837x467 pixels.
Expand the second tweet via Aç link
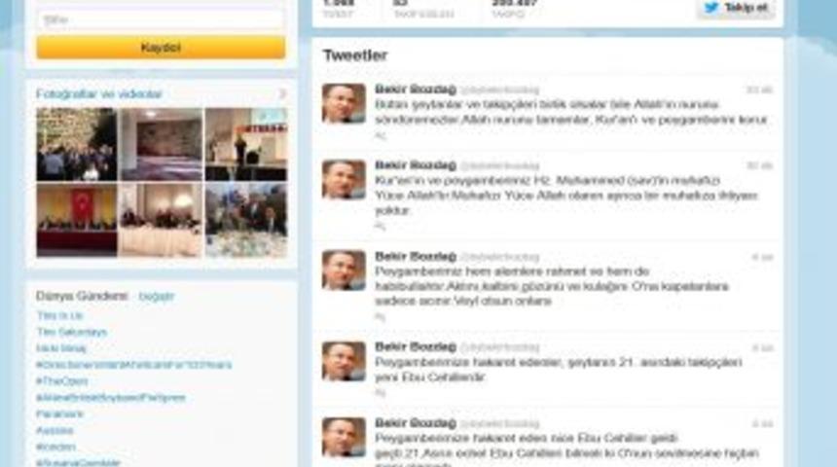(381, 227)
